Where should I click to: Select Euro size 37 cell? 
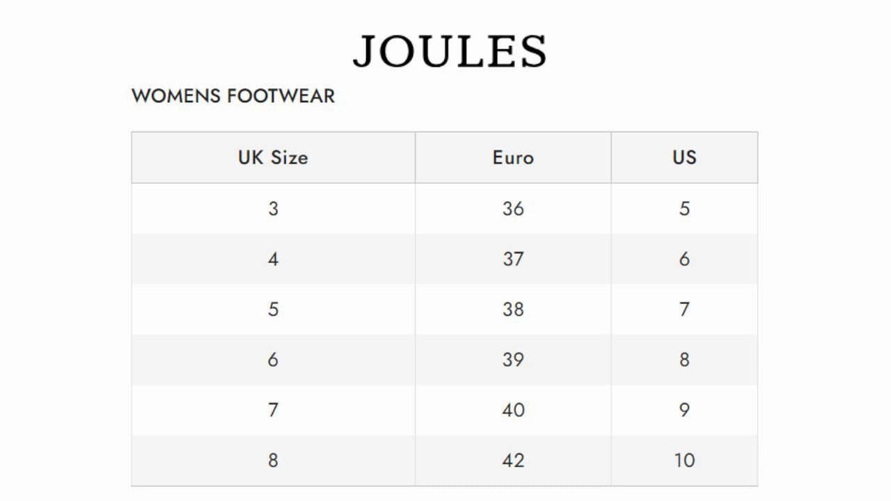(x=513, y=259)
